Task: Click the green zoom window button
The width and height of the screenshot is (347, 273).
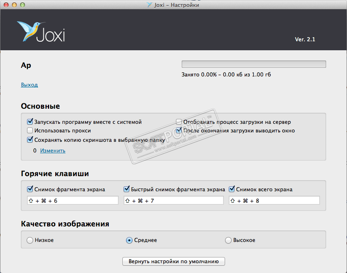Action: click(23, 5)
